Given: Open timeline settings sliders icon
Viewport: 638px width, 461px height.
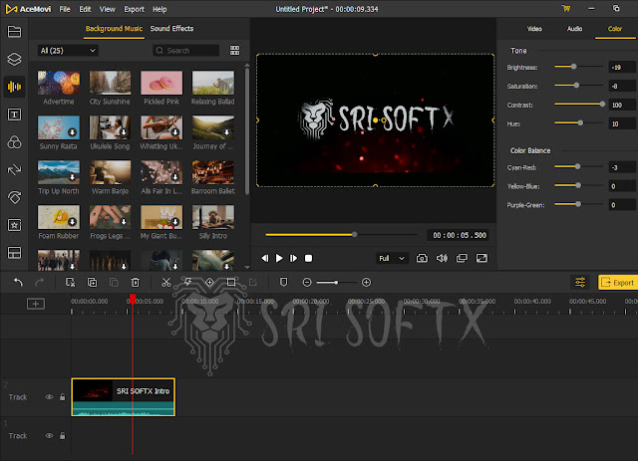Looking at the screenshot, I should click(580, 282).
